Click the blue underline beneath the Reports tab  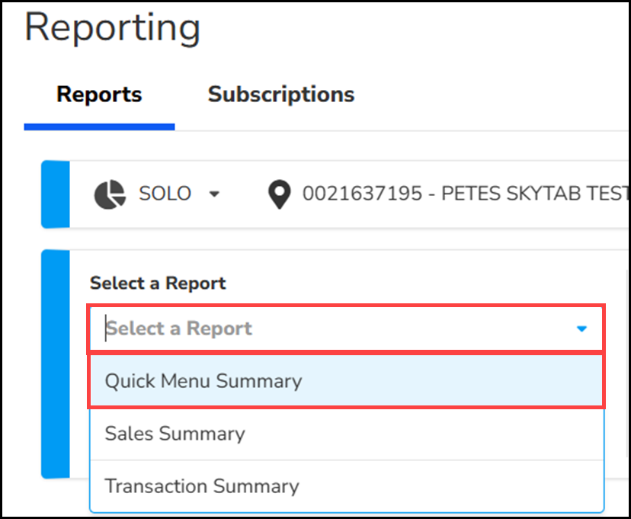point(99,127)
